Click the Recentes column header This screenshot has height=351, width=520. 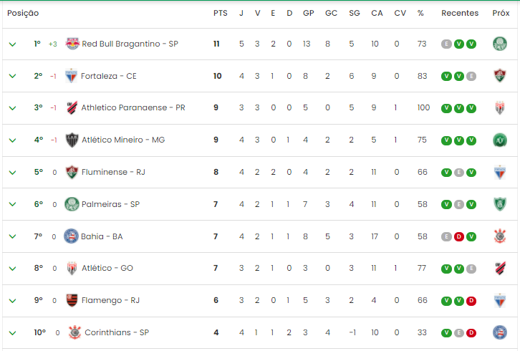(x=460, y=13)
